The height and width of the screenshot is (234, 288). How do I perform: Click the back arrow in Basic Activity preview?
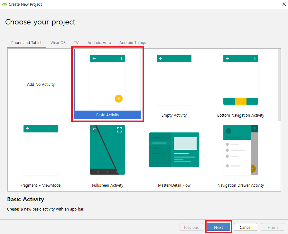pyautogui.click(x=94, y=59)
